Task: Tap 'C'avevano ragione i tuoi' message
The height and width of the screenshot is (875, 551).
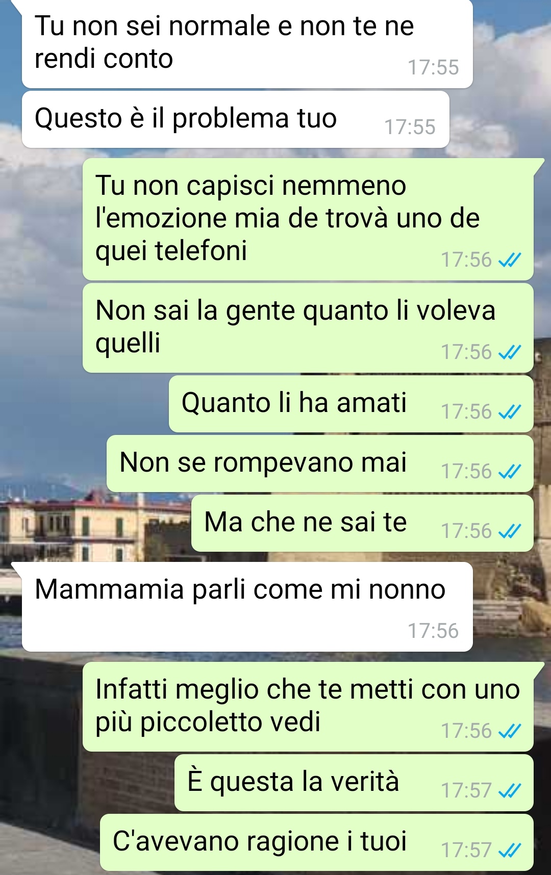Action: [317, 842]
